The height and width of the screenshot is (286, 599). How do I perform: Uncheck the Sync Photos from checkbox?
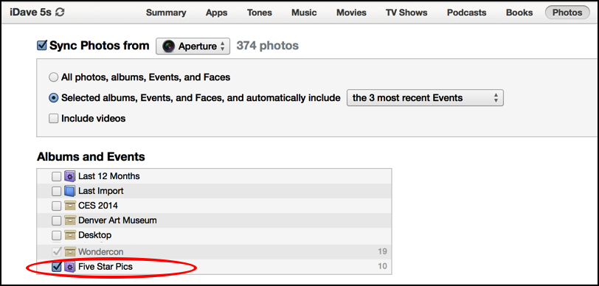pos(41,46)
